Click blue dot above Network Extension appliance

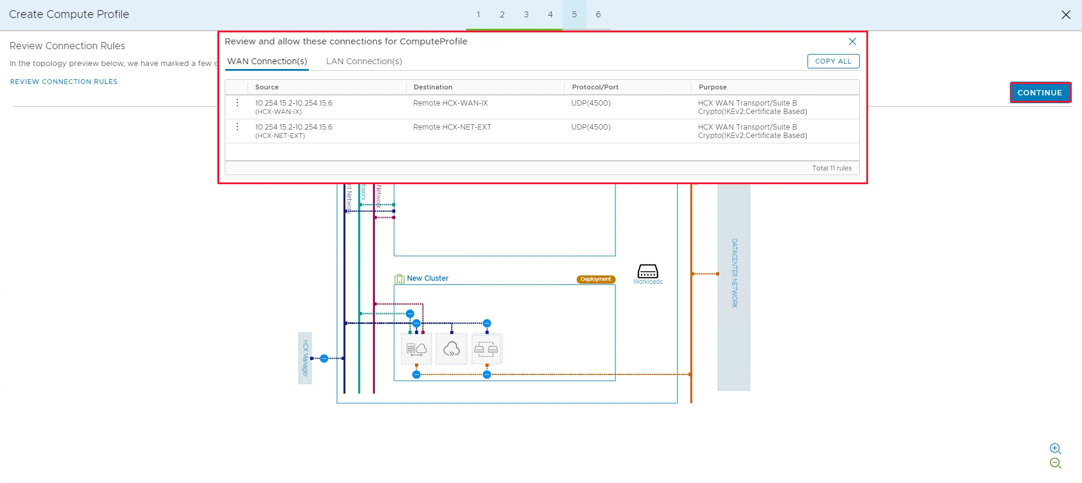click(487, 323)
